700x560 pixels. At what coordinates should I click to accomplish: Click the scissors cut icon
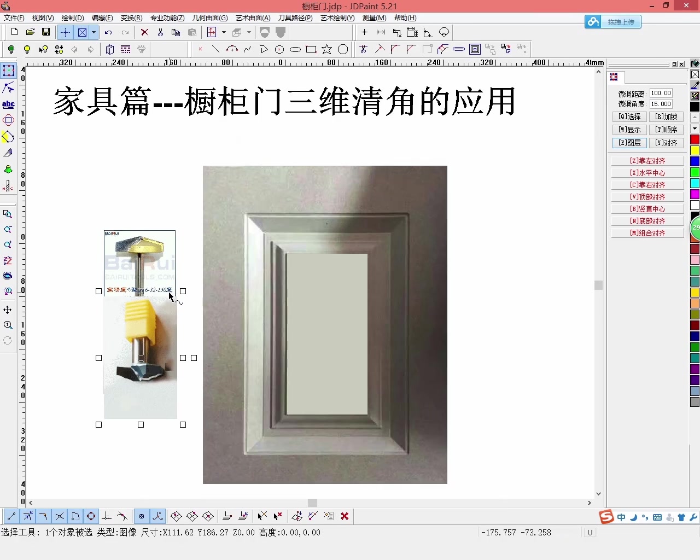[x=160, y=32]
